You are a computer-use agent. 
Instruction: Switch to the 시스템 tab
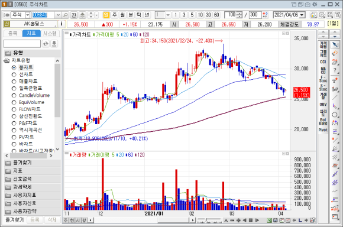[50, 33]
